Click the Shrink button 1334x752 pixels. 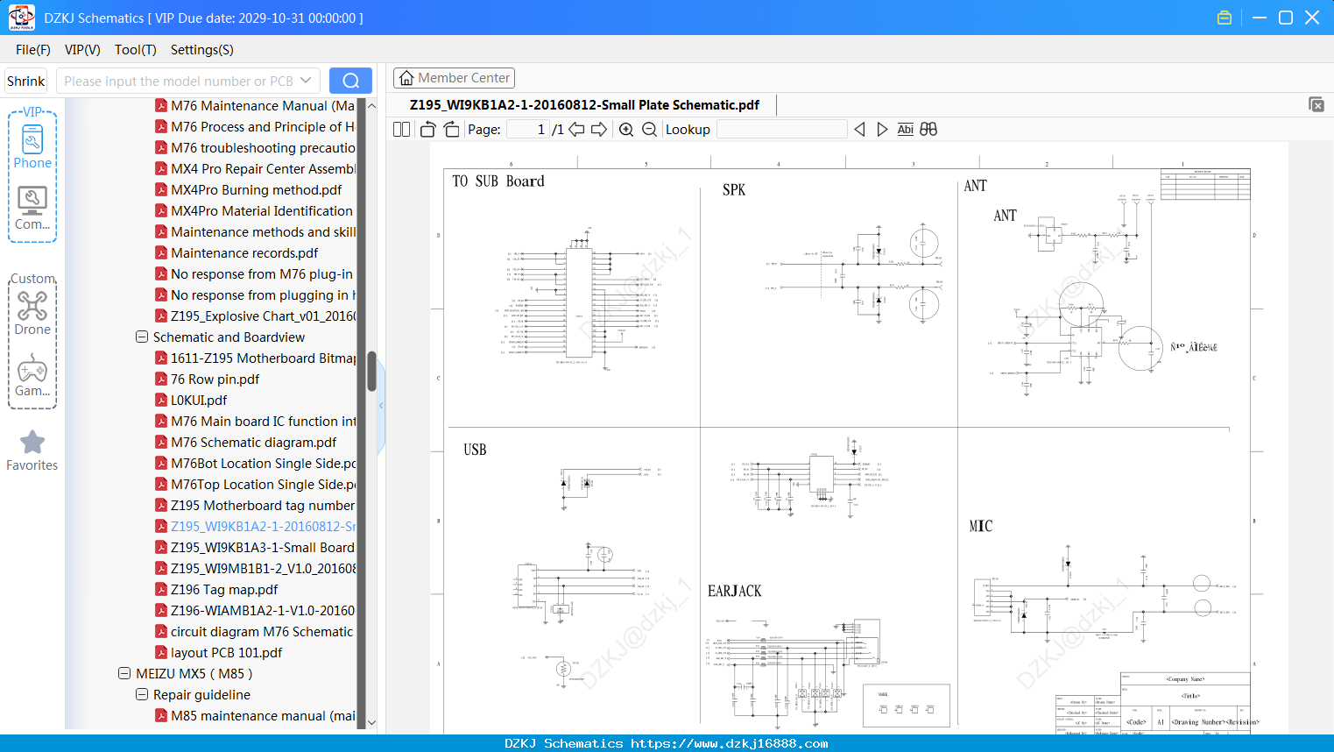click(x=26, y=81)
